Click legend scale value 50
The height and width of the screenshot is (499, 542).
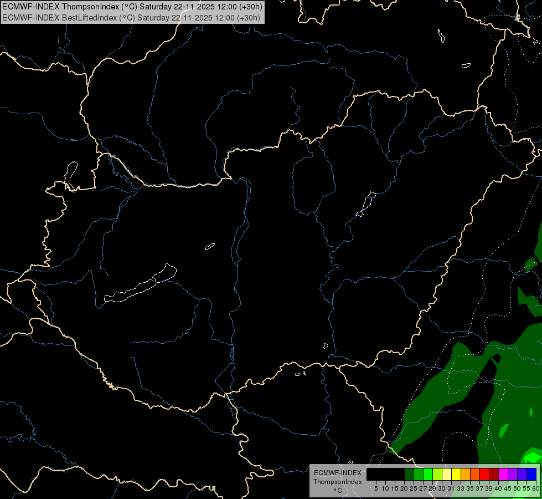517,488
